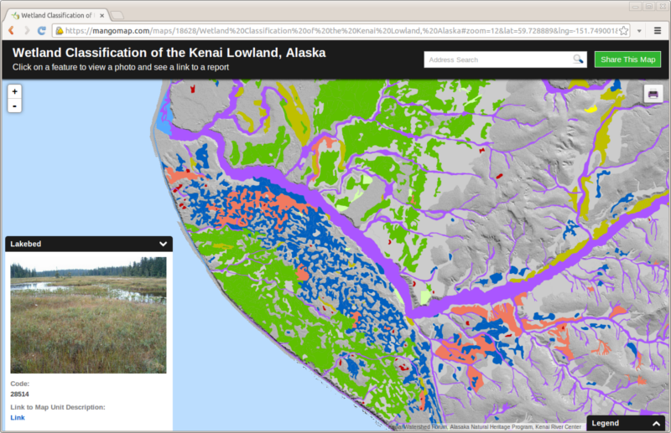
Task: Click the map zoom in (+) button
Action: 14,91
